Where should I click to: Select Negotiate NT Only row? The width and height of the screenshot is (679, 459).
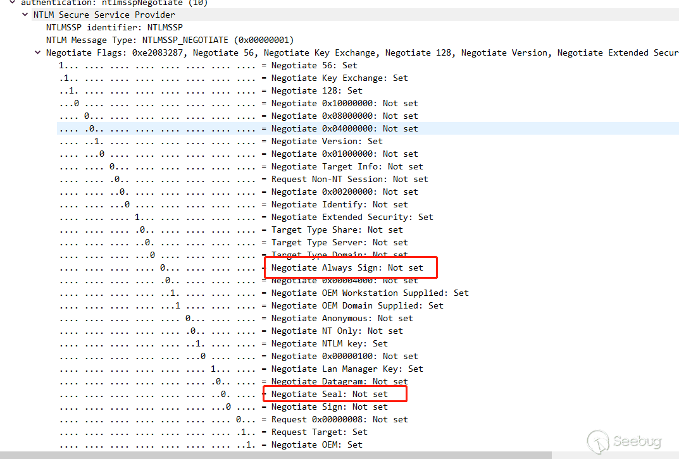(x=231, y=331)
